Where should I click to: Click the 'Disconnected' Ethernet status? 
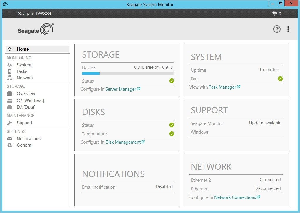tap(268, 188)
